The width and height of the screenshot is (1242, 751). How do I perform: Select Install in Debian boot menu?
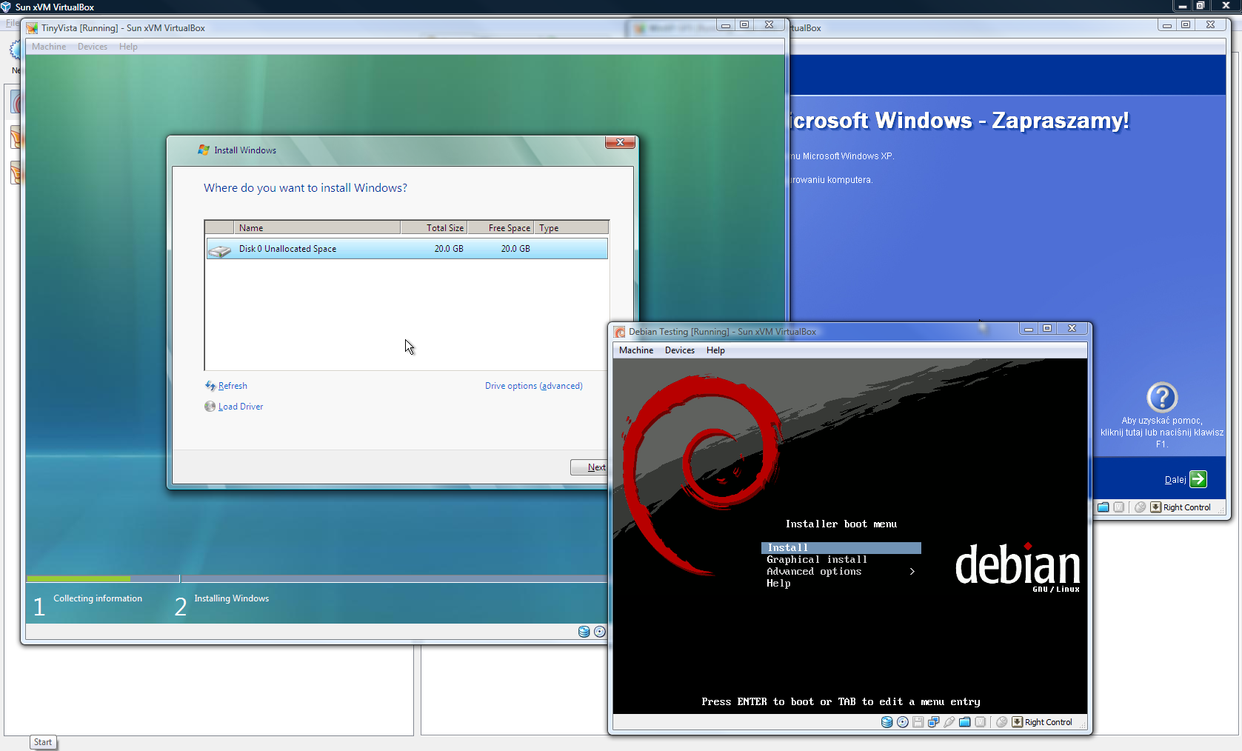pos(841,548)
